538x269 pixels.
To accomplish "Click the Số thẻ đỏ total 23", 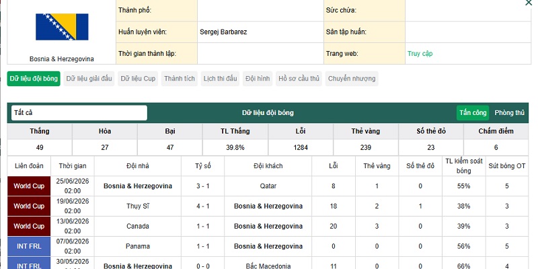I will [x=431, y=147].
